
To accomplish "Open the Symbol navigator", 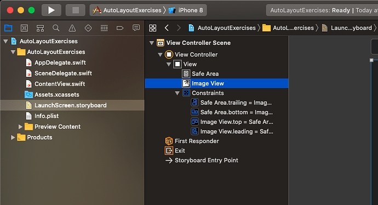I will (40, 28).
